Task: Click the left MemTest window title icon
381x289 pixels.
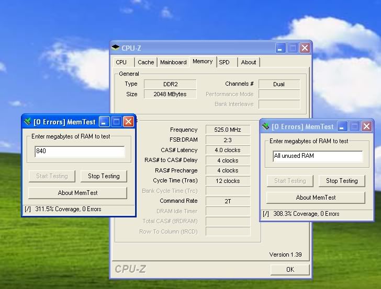Action: [27, 121]
